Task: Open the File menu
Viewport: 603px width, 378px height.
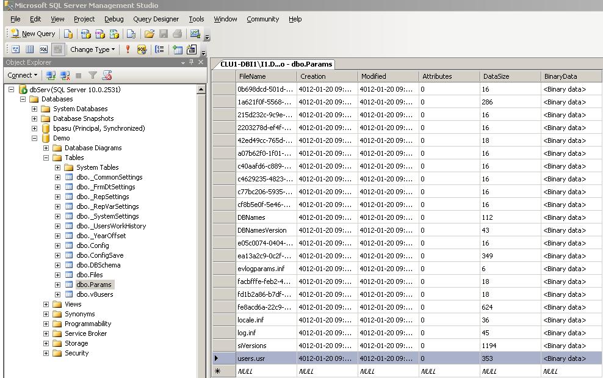Action: (x=15, y=19)
